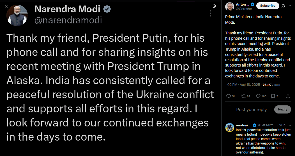Click the reply comment icon
Image resolution: width=295 pixels, height=156 pixels.
pos(228,96)
